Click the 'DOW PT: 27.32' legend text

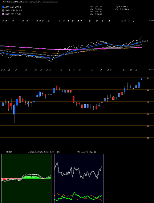click(13, 14)
